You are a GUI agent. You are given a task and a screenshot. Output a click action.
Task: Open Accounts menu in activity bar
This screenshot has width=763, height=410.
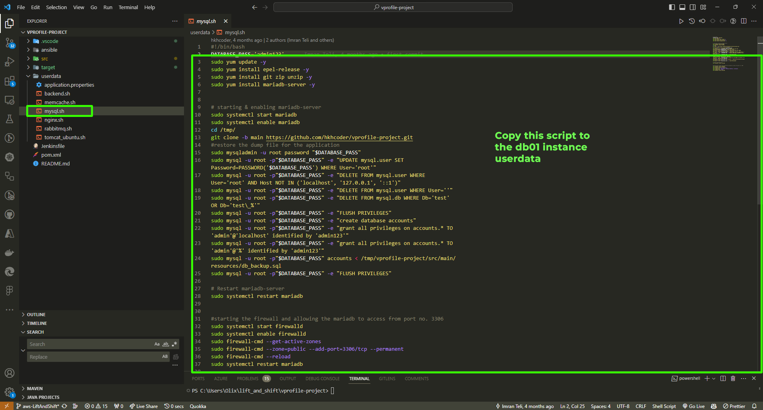coord(10,373)
